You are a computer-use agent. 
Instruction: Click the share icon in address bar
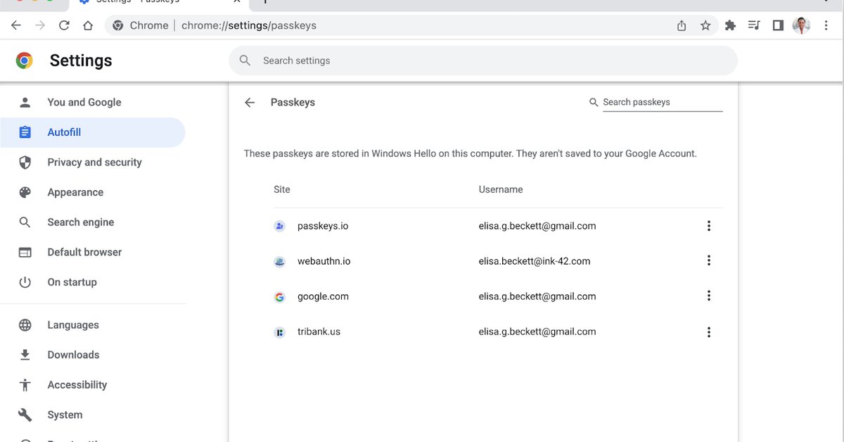click(682, 25)
